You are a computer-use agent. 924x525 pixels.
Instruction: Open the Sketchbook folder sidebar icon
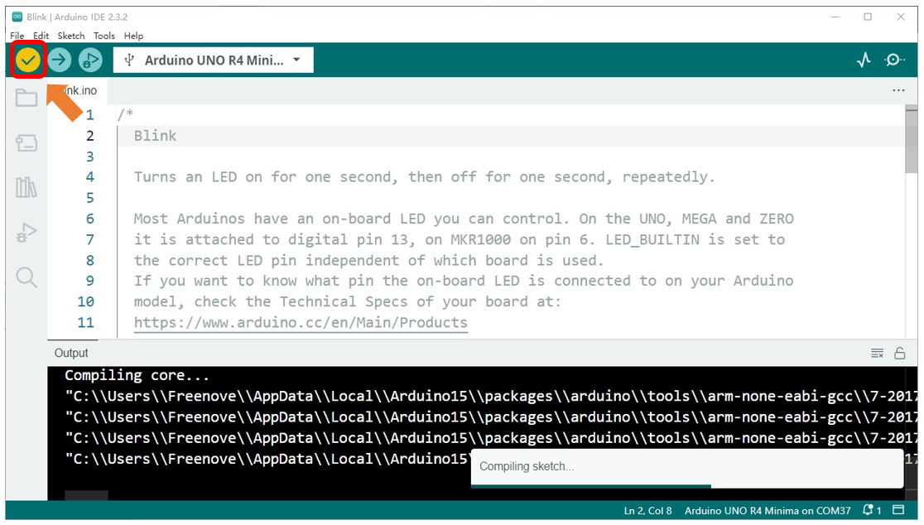(26, 98)
